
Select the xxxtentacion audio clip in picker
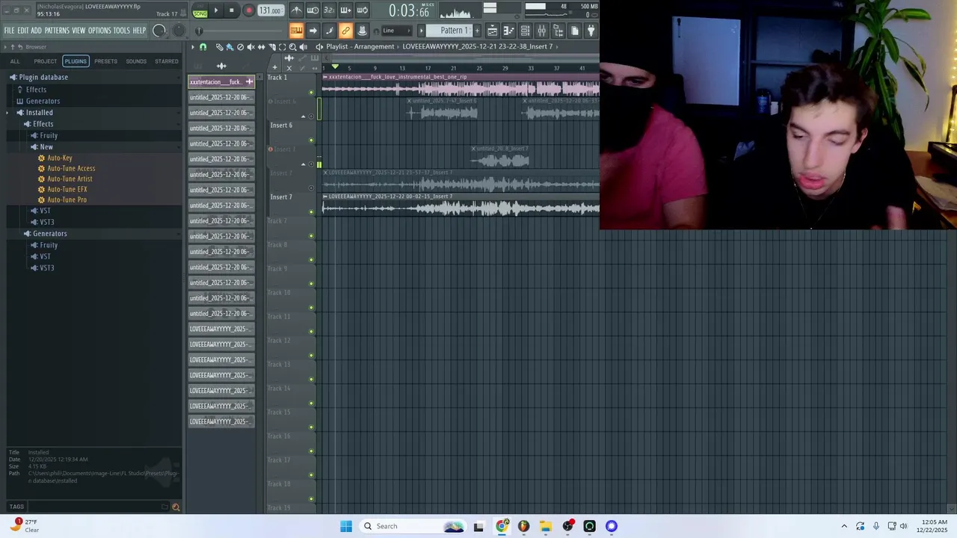pos(221,81)
